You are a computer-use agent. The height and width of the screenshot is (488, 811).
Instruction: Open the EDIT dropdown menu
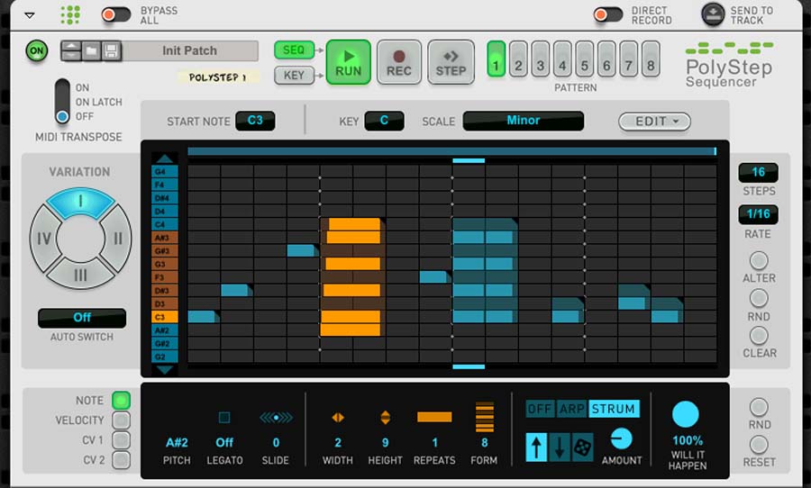(x=655, y=122)
